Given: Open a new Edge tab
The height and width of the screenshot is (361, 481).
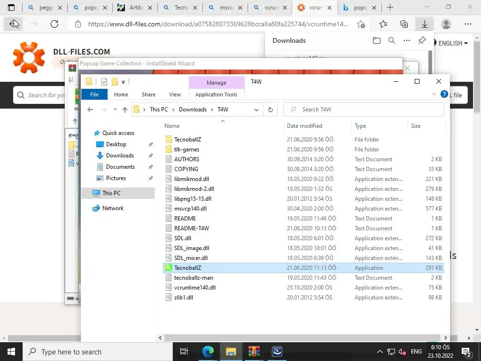Looking at the screenshot, I should click(390, 8).
